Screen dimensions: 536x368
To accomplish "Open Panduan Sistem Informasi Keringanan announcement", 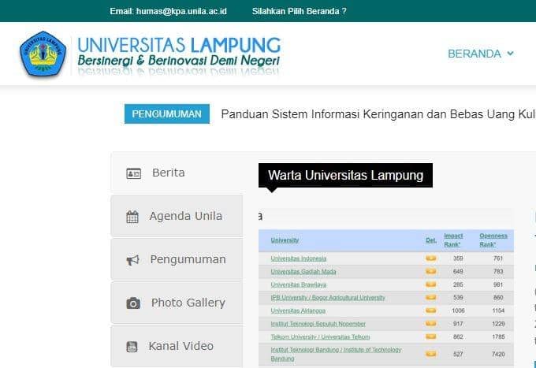I will point(378,114).
